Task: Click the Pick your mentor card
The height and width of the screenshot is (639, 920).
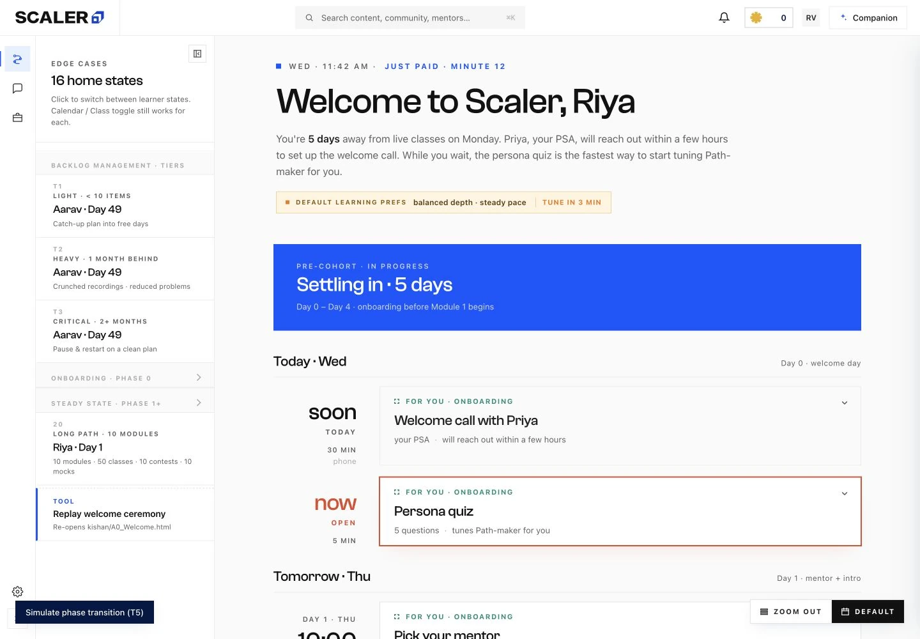Action: pyautogui.click(x=620, y=620)
